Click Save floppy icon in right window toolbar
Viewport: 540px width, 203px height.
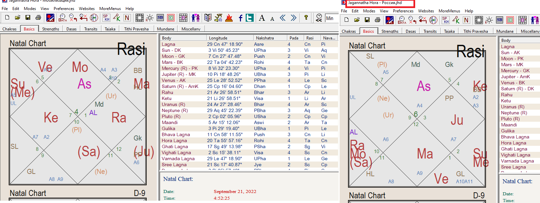click(367, 20)
